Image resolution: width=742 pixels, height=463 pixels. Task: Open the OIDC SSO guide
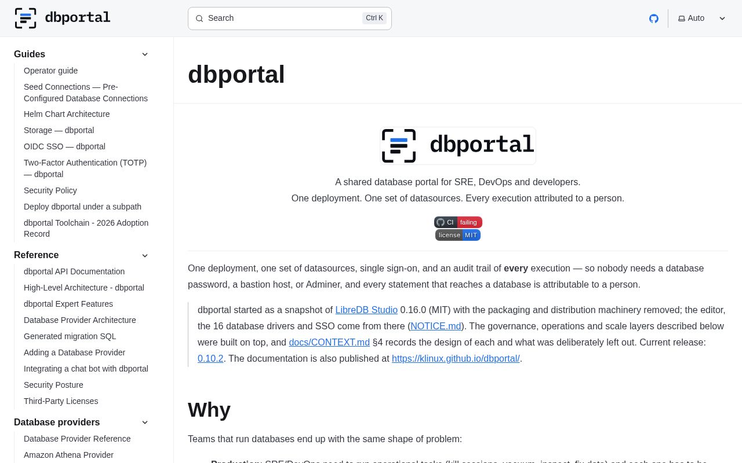click(64, 146)
